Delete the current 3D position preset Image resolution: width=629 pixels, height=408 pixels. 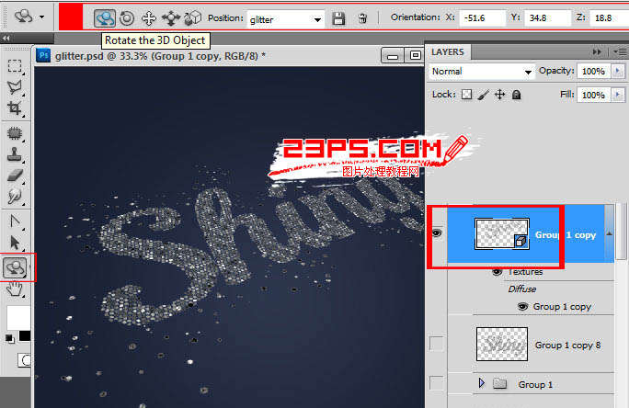[362, 18]
